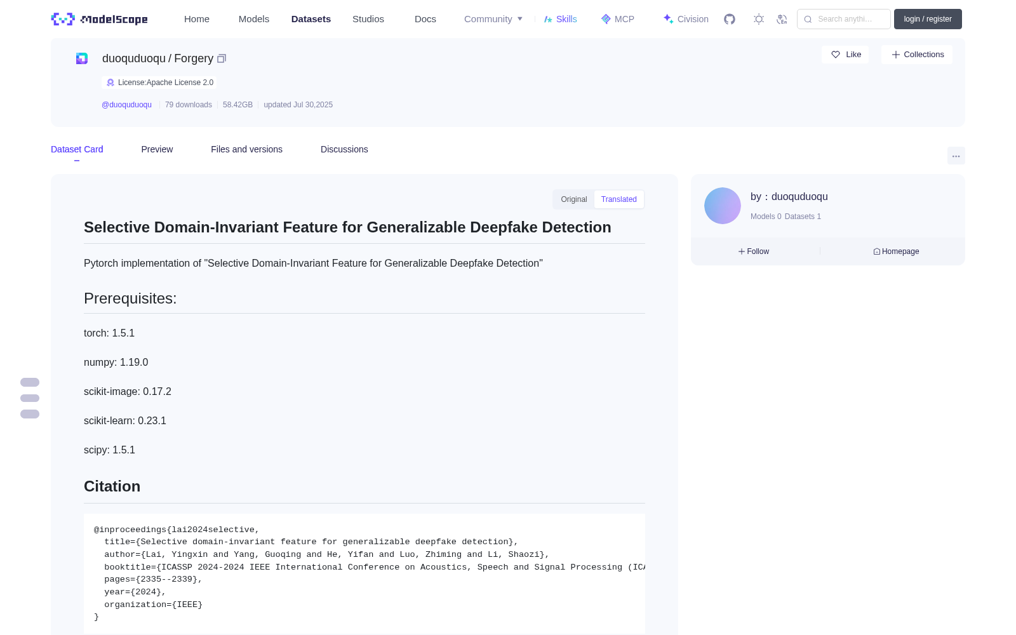Viewport: 1016px width, 635px height.
Task: Click the Civision star icon
Action: coord(668,19)
